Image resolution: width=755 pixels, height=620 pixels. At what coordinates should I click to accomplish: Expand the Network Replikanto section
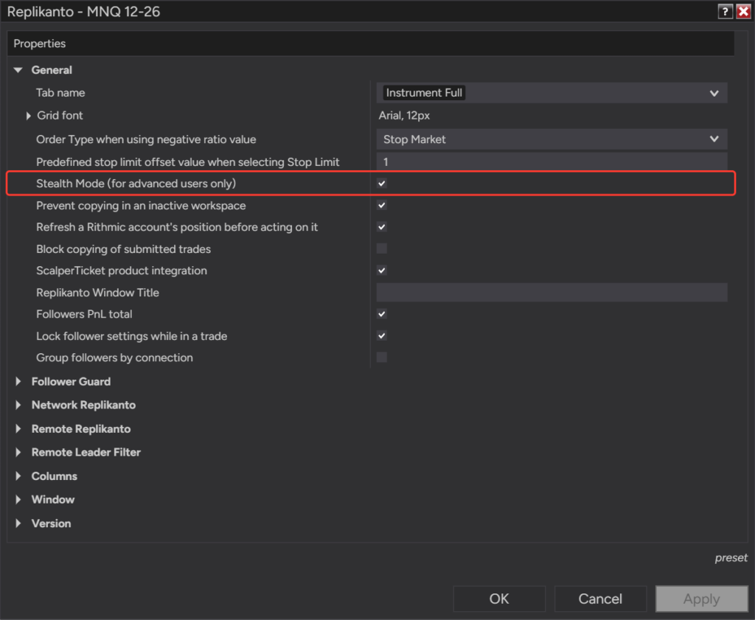pyautogui.click(x=18, y=405)
